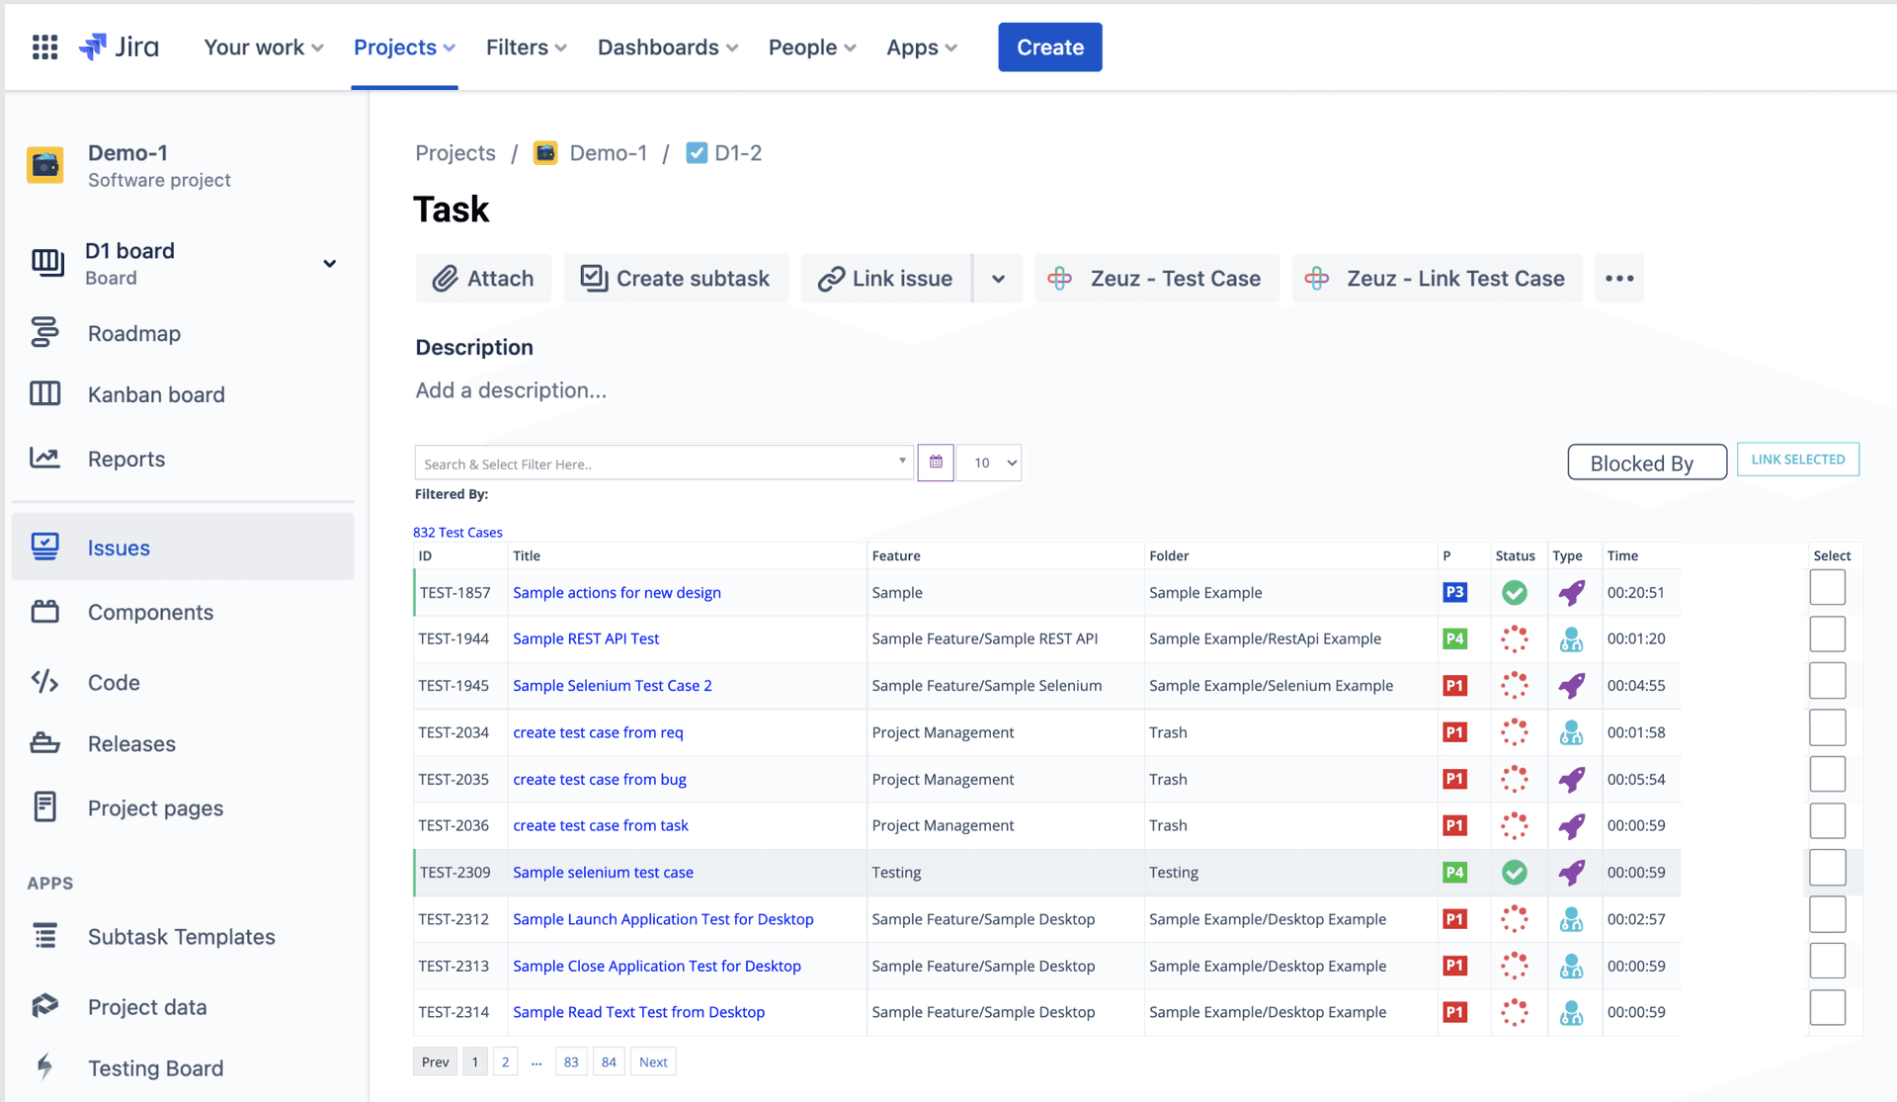Expand the items-per-page dropdown showing 10
1897x1102 pixels.
click(990, 462)
